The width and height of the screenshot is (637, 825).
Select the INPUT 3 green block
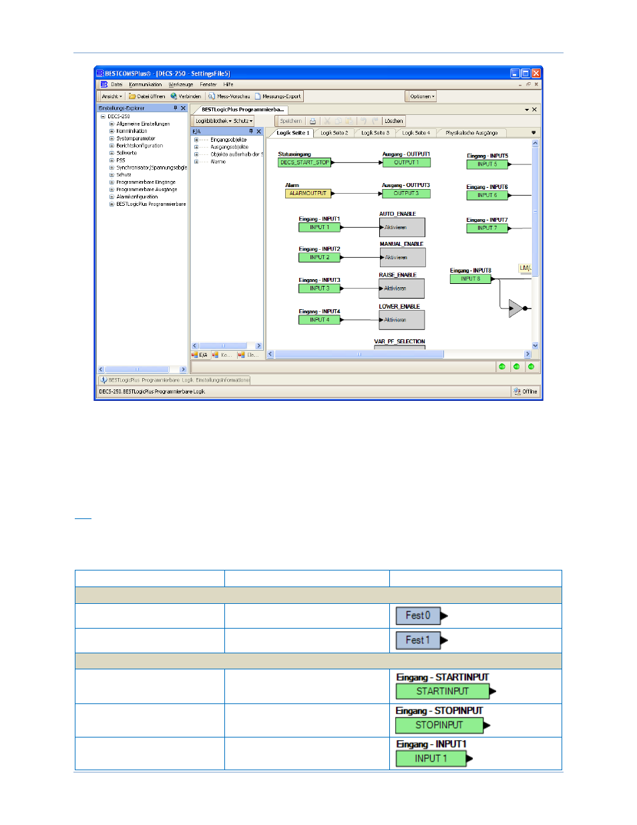(319, 289)
